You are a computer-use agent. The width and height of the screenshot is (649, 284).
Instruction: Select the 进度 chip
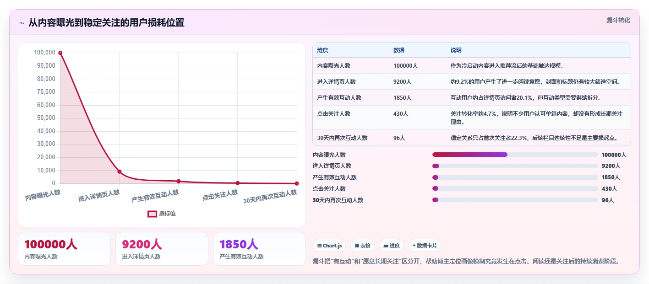point(392,246)
